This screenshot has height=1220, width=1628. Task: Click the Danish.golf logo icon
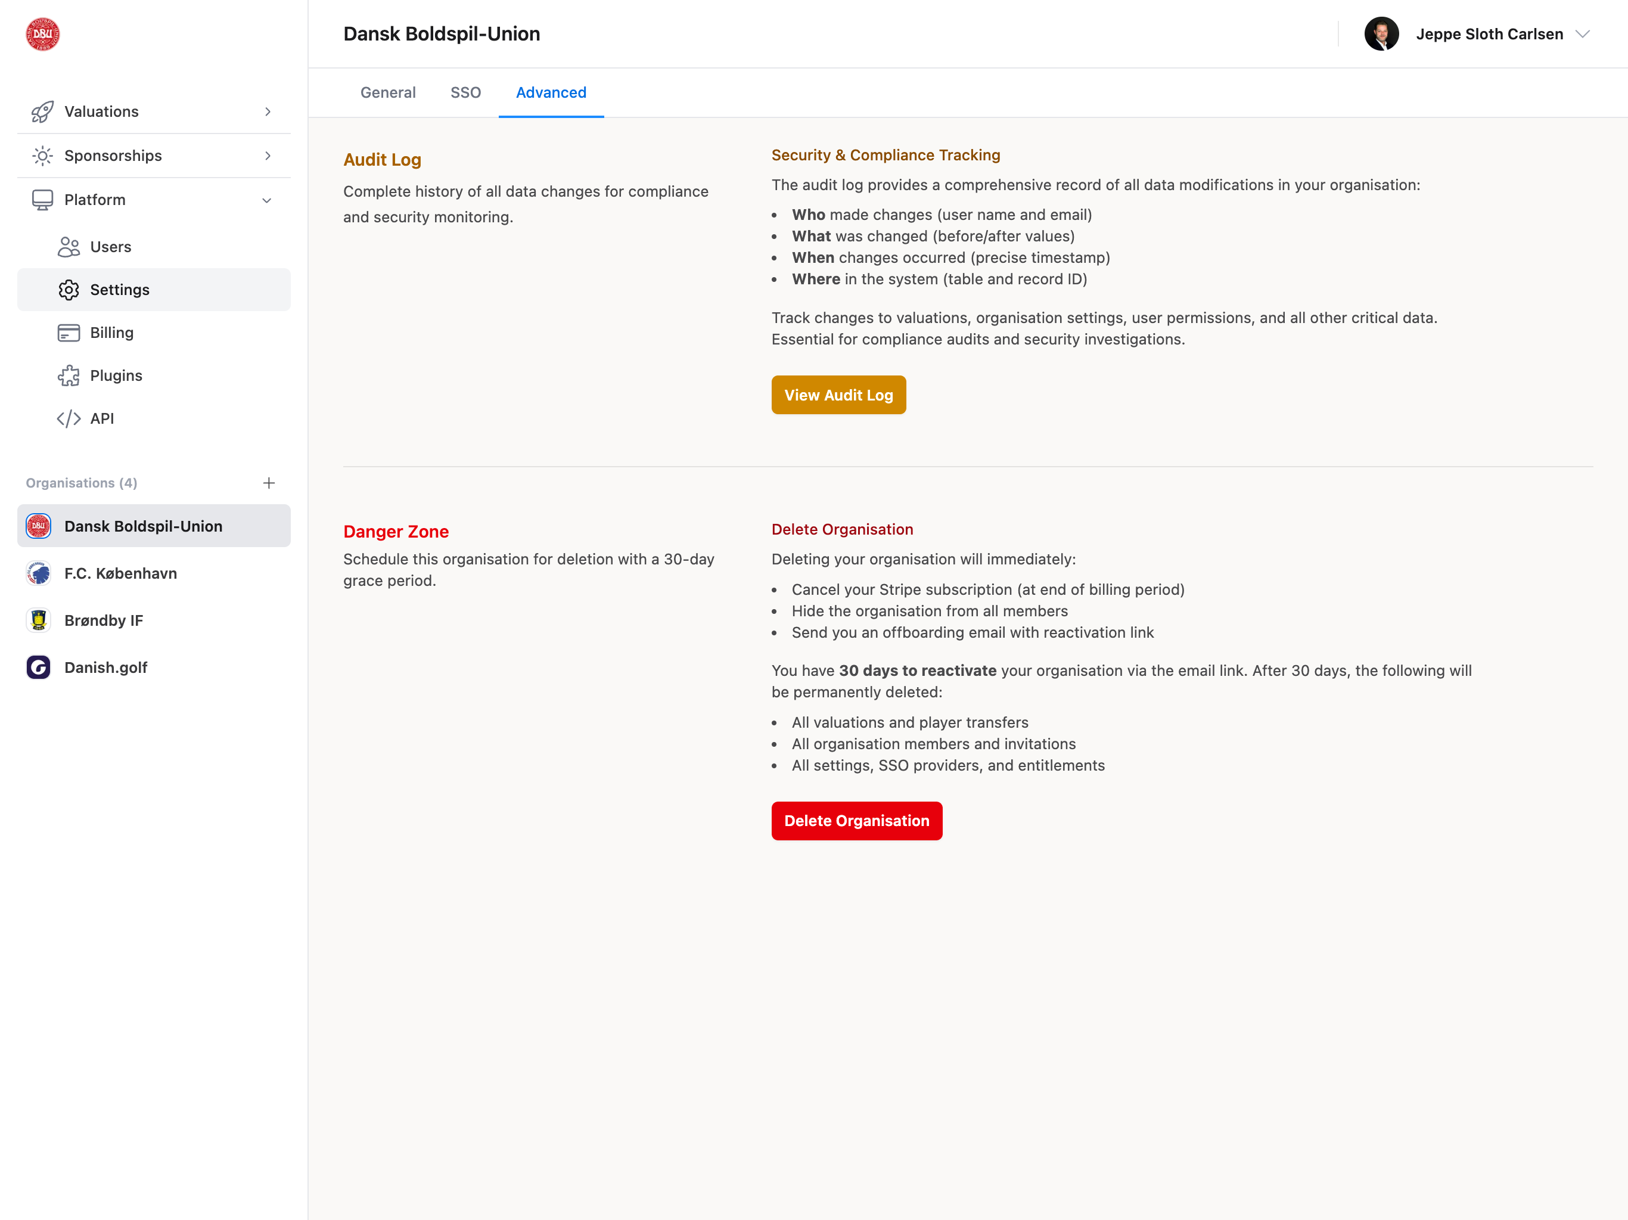(x=38, y=667)
